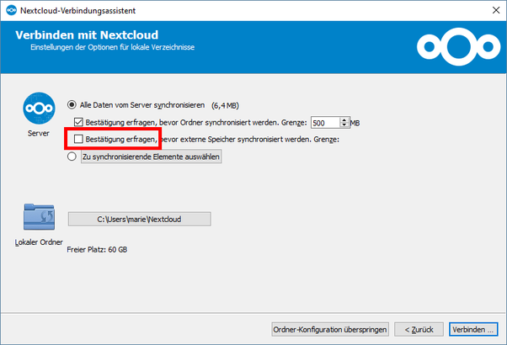Select 'Alle Daten vom Server synchronisieren' option
Viewport: 507px width, 345px height.
click(x=72, y=106)
